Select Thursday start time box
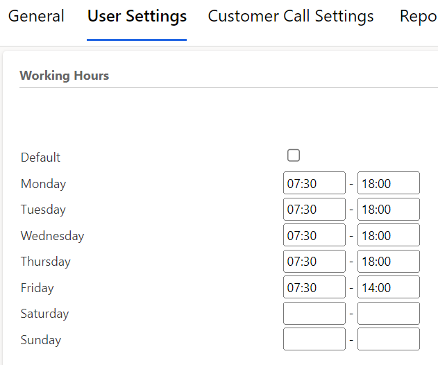 314,261
